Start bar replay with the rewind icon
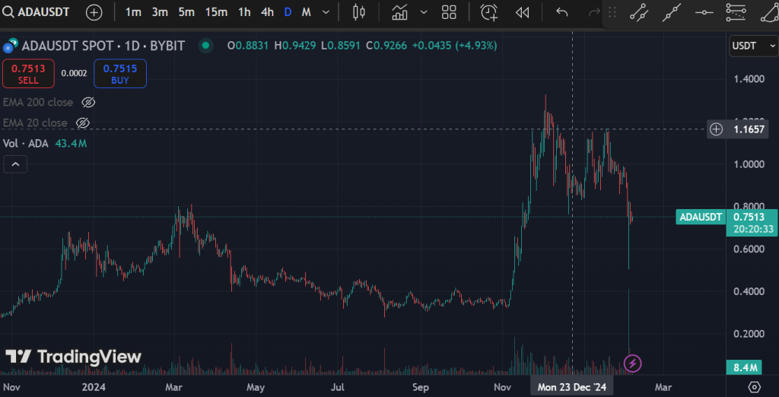This screenshot has width=779, height=397. (x=522, y=12)
